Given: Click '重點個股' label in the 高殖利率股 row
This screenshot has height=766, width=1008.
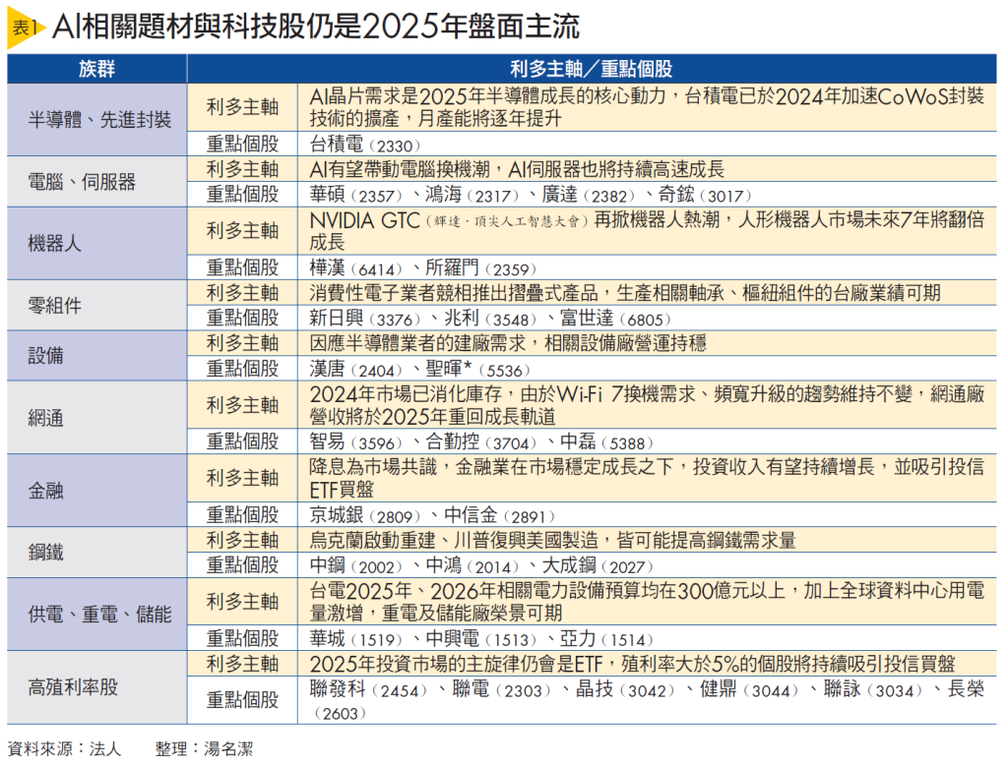Looking at the screenshot, I should (x=242, y=700).
